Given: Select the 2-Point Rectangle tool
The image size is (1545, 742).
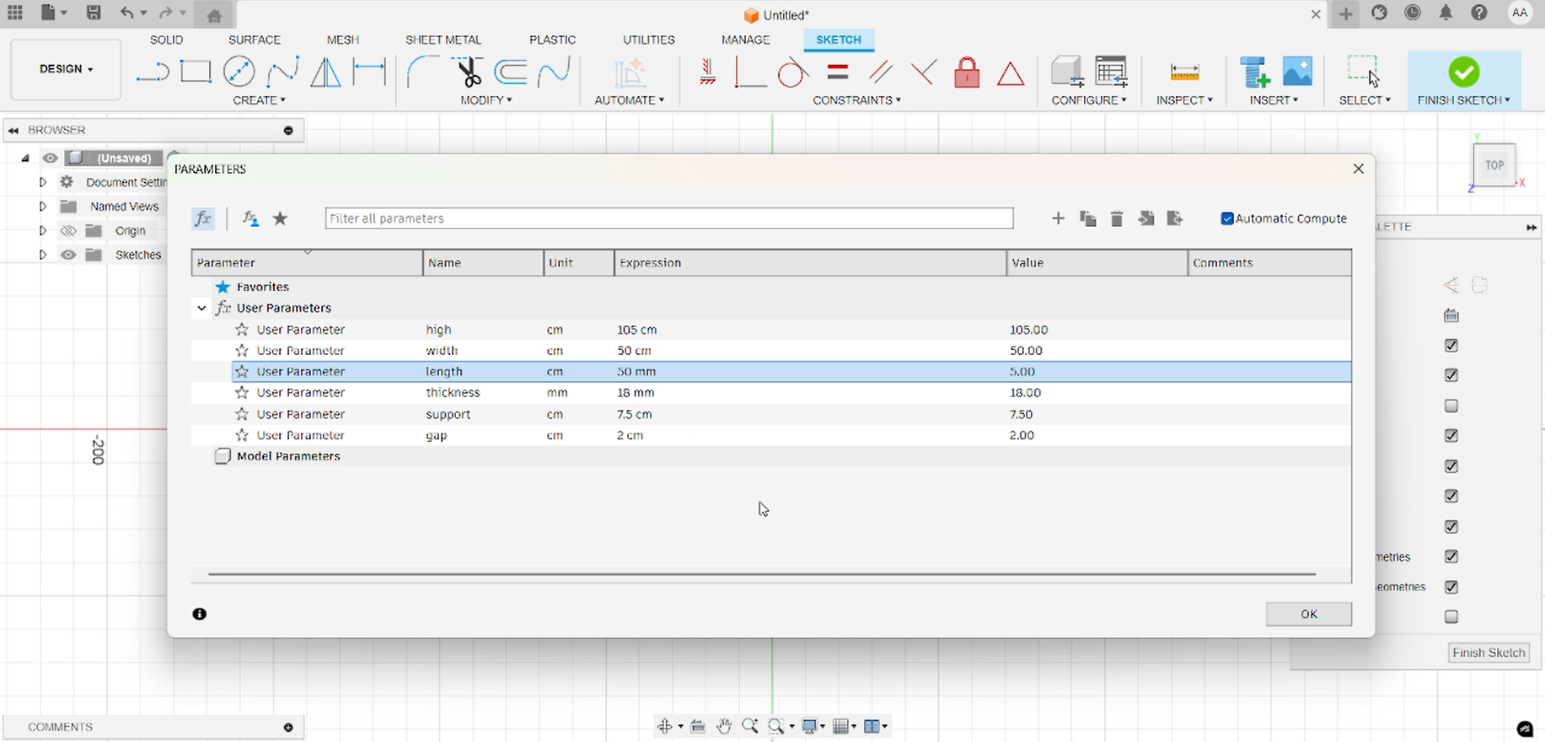Looking at the screenshot, I should 196,72.
